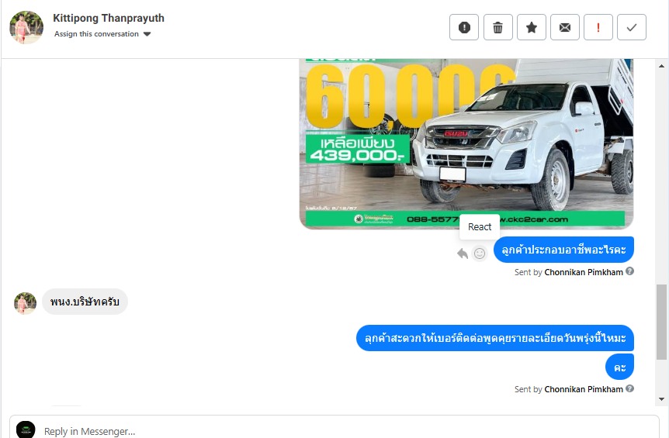669x438 pixels.
Task: Open the Isuzu truck promo image
Action: click(466, 143)
